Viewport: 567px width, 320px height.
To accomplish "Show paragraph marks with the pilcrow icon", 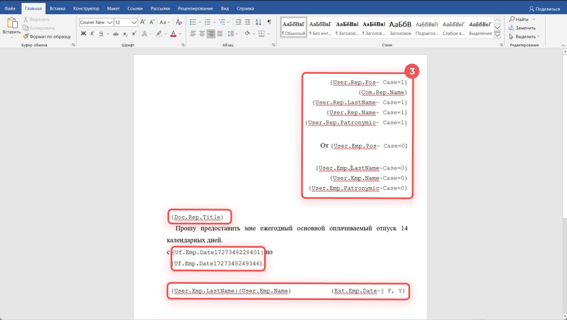I will (x=269, y=22).
